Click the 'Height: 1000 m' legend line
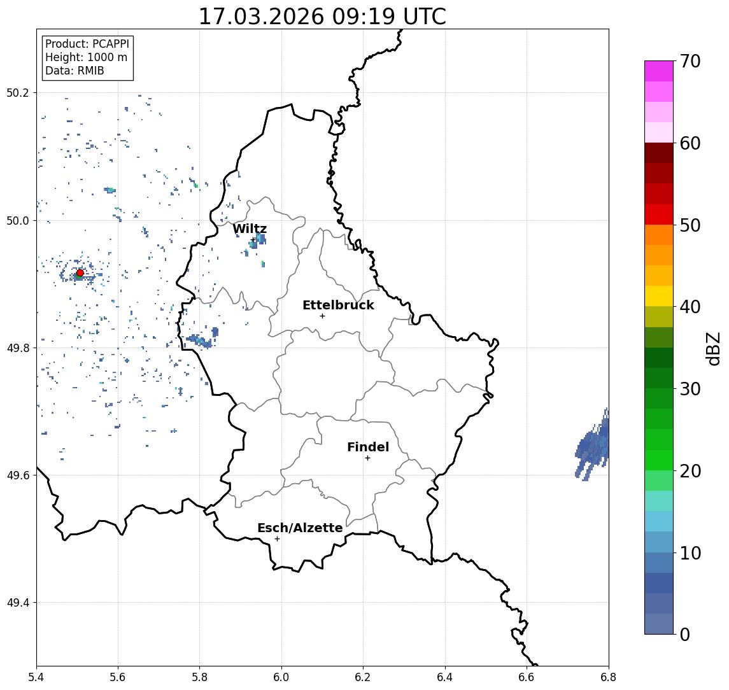This screenshot has width=729, height=690. (x=86, y=57)
